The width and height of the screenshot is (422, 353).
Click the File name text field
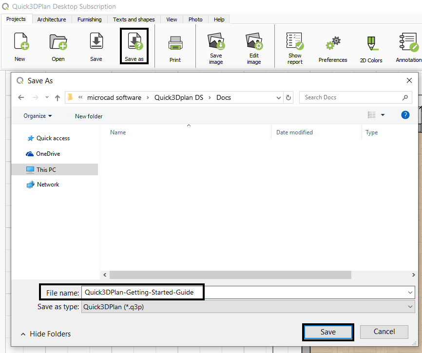248,293
